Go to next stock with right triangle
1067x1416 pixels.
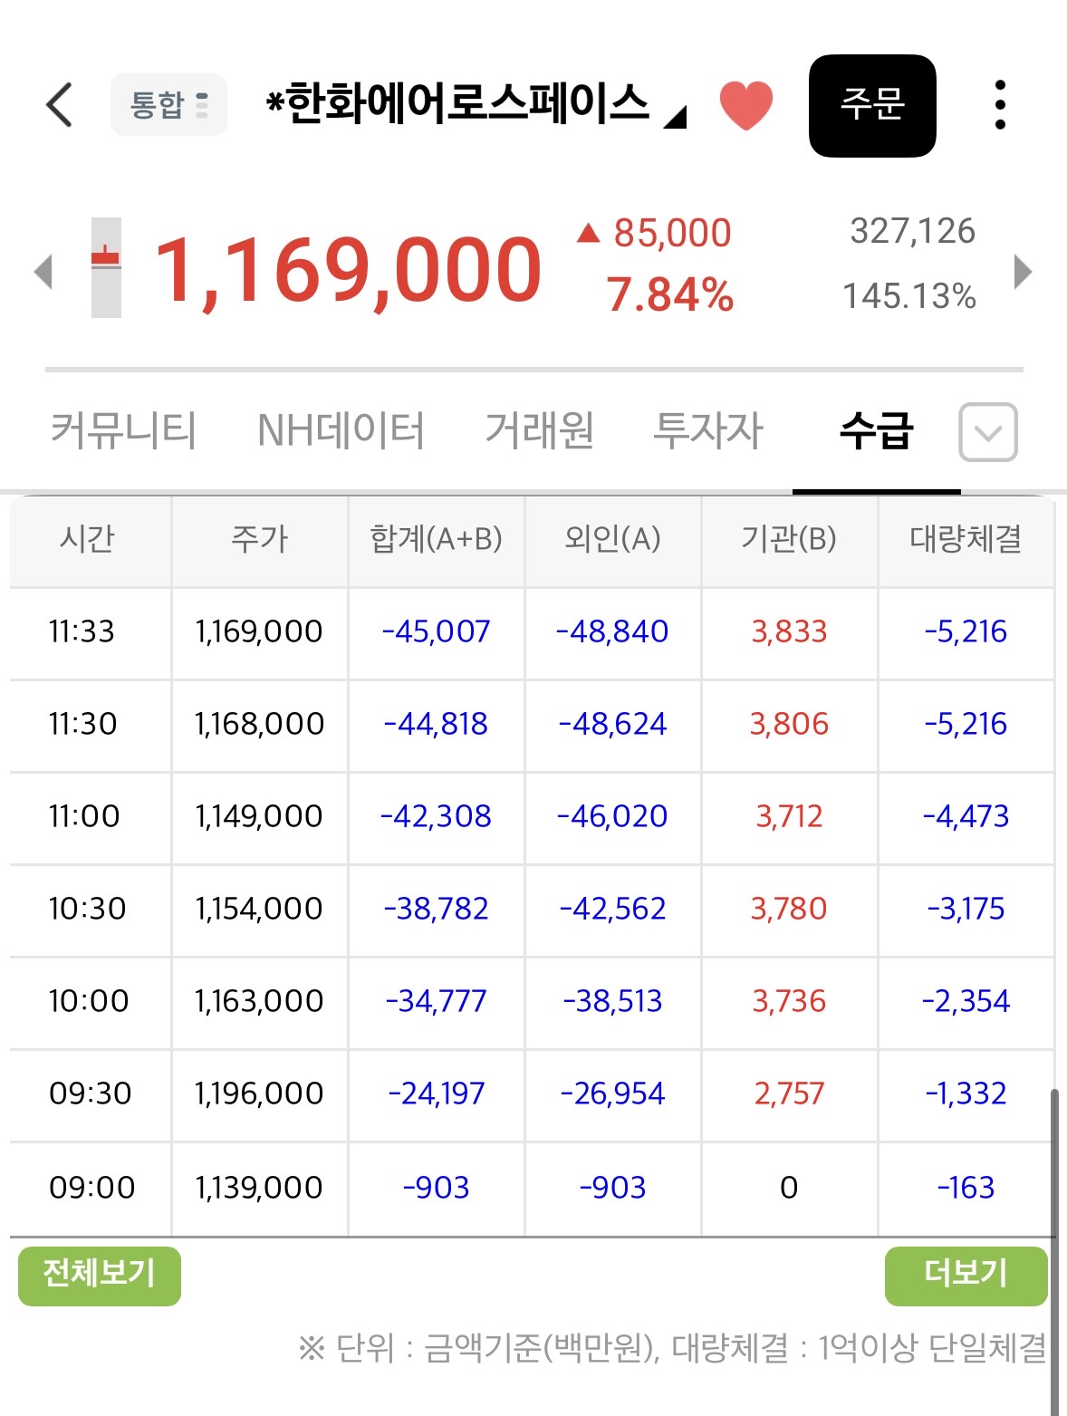pos(1024,271)
